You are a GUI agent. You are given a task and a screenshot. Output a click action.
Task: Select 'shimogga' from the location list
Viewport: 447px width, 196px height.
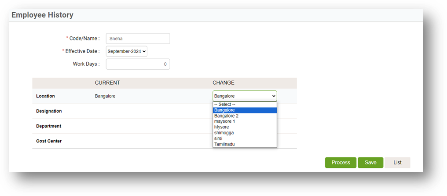245,133
